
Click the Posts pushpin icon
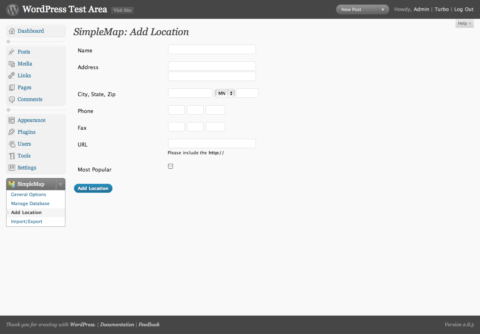[x=11, y=52]
